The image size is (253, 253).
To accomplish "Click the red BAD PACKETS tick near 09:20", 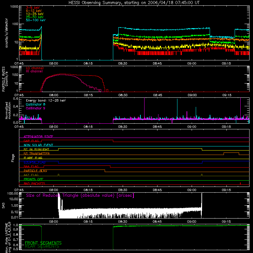I will tap(240, 183).
